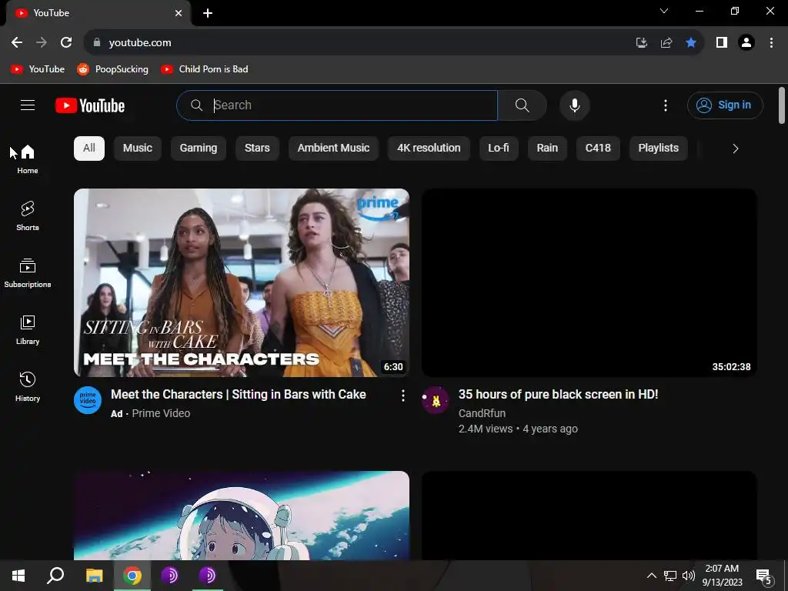Open the Sitting in Bars with Cake thumbnail
788x591 pixels.
(241, 282)
